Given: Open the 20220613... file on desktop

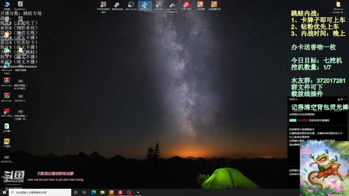Looking at the screenshot, I should (x=21, y=98).
